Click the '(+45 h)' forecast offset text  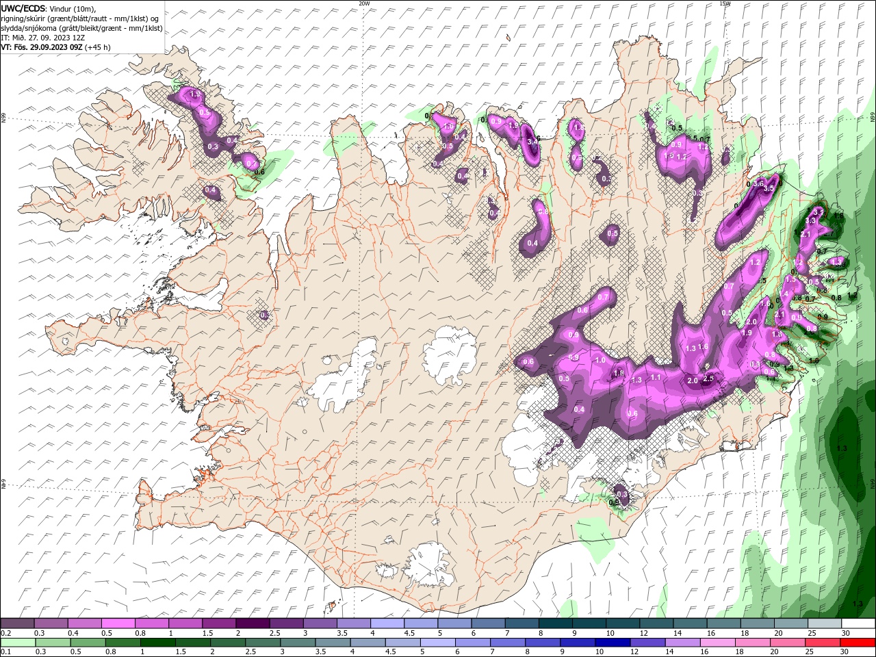[x=98, y=47]
